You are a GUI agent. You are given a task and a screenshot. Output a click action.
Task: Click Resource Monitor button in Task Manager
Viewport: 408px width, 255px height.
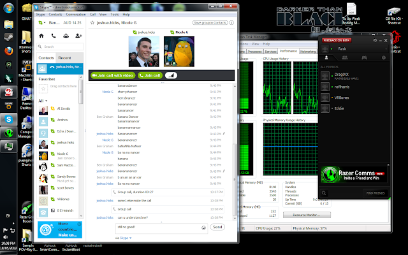tap(307, 215)
